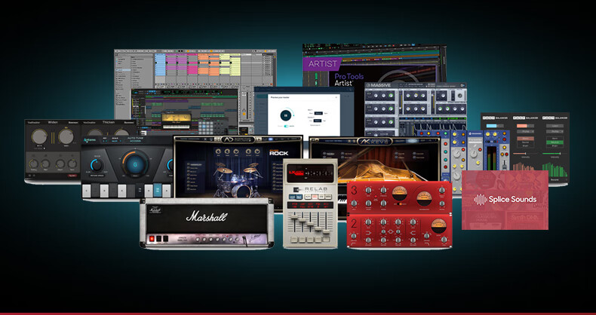The image size is (596, 315).
Task: Click the large left knob in the Widen plugin
Action: tap(39, 136)
